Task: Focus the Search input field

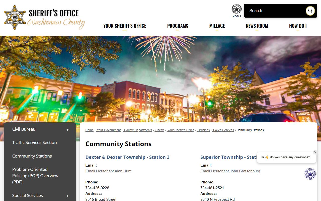Action: tap(275, 11)
